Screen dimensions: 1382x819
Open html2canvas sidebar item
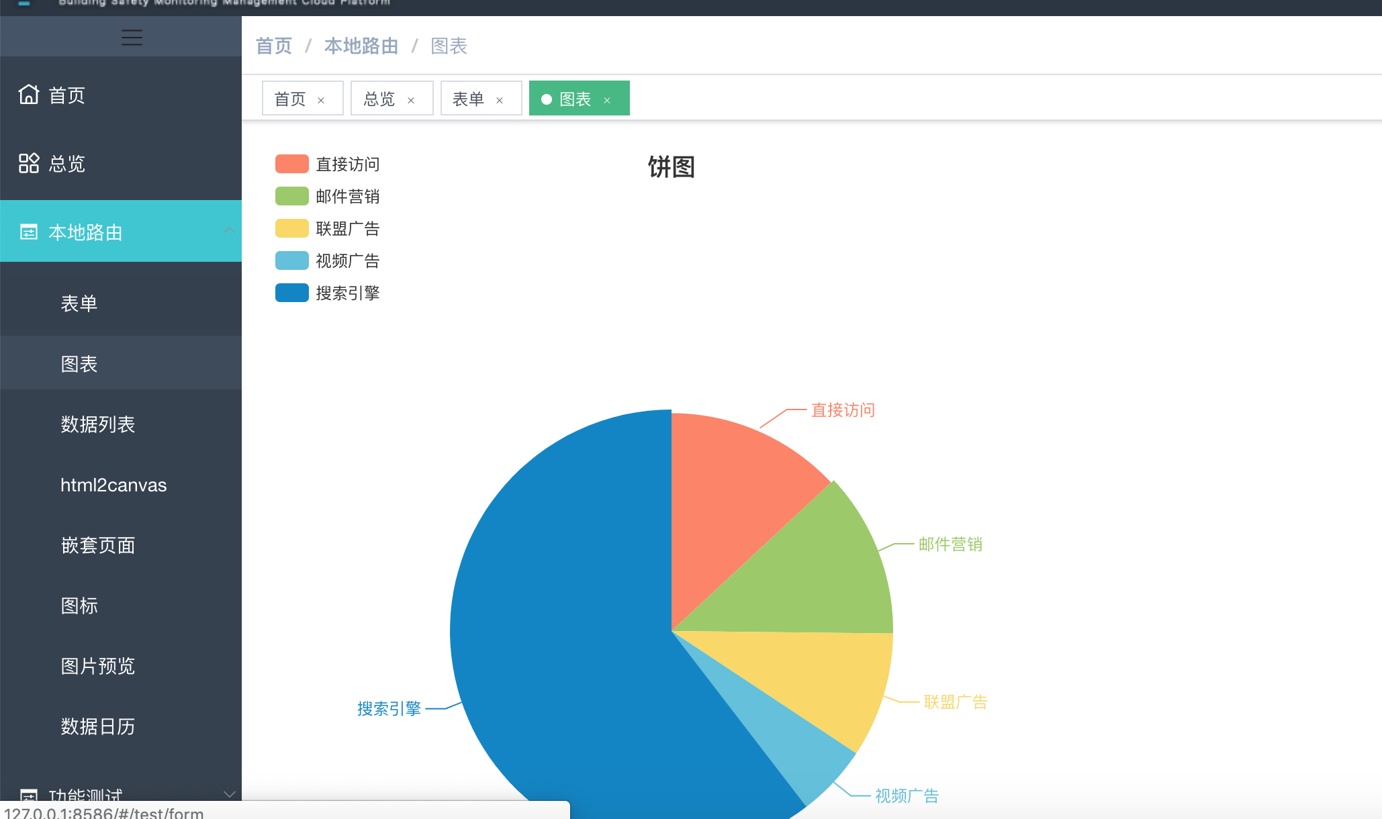click(x=113, y=485)
